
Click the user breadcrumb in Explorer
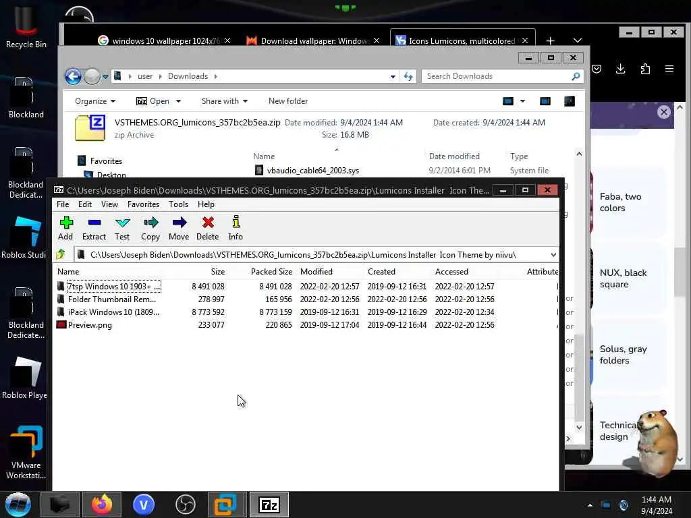(145, 76)
